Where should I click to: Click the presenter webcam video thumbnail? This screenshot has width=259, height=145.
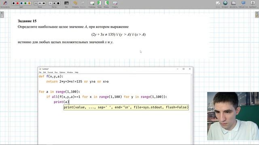point(233,116)
